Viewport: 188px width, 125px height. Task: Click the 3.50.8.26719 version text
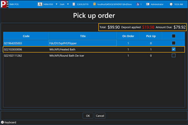pyautogui.click(x=82, y=4)
